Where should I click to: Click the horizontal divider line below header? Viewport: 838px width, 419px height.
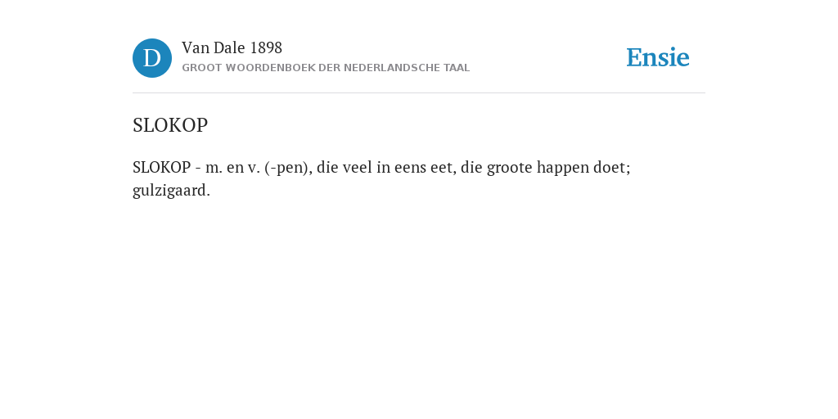click(419, 93)
